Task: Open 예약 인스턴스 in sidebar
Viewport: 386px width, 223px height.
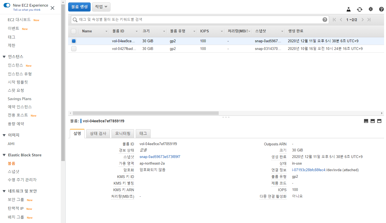Action: [20, 107]
